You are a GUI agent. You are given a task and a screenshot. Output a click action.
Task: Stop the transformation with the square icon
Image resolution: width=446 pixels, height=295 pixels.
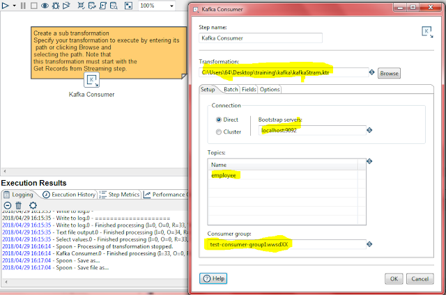[x=34, y=6]
